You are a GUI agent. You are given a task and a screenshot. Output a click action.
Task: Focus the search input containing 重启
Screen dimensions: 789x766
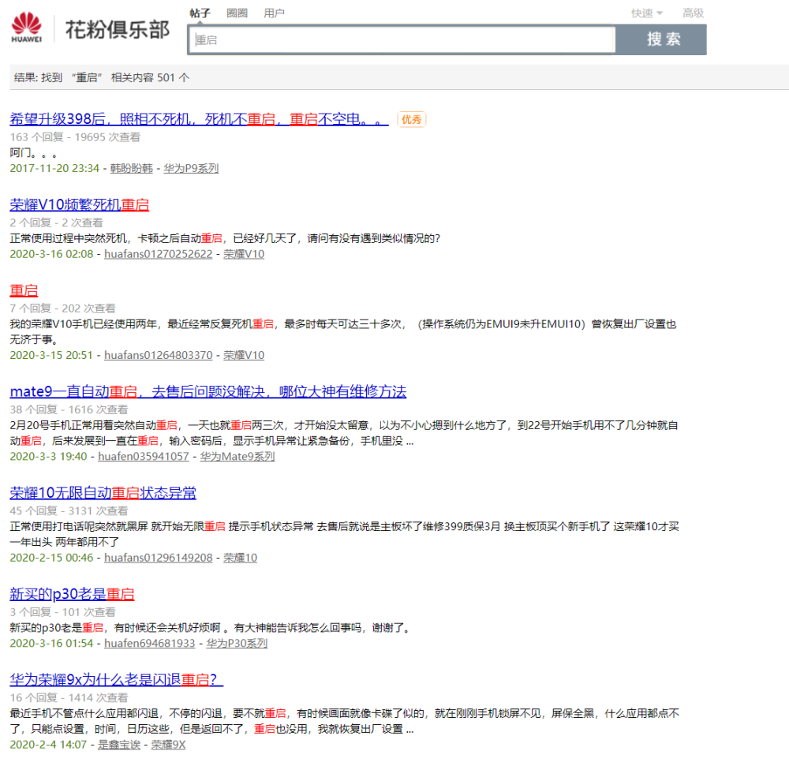tap(402, 39)
